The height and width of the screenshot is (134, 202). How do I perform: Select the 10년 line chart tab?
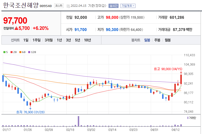(87, 40)
